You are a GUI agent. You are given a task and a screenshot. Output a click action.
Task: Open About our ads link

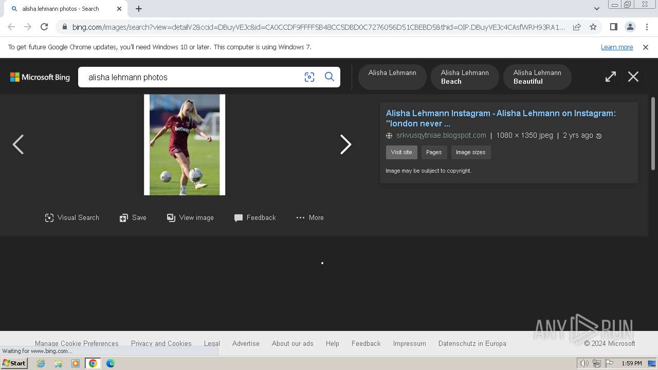pos(293,344)
